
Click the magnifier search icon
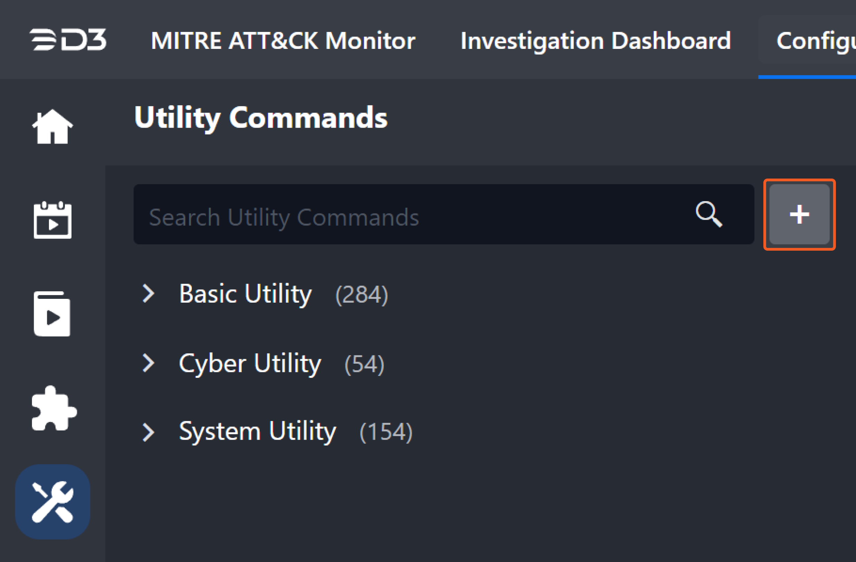[x=708, y=214]
